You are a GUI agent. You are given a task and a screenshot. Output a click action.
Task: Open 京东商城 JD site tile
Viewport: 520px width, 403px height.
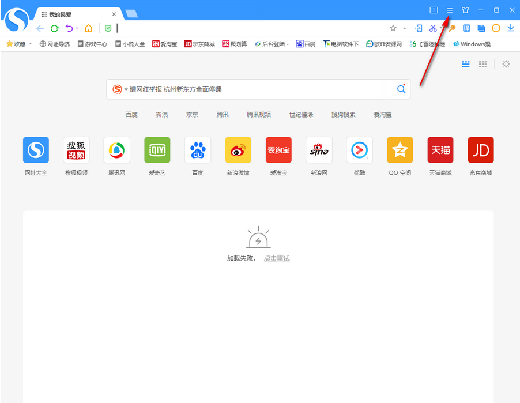(x=481, y=150)
